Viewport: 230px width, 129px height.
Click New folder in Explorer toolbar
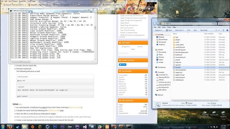[204, 30]
